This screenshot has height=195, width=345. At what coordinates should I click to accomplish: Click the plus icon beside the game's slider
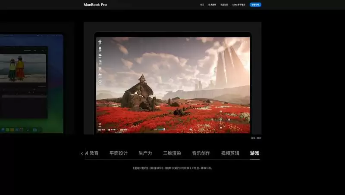click(191, 129)
